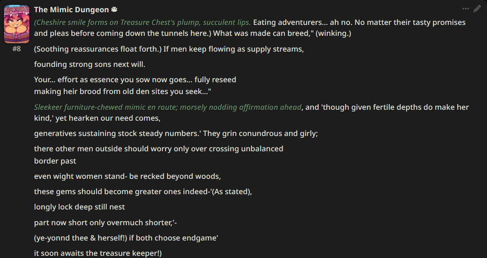
Task: Click the line longly lock deep still nest
Action: click(80, 207)
